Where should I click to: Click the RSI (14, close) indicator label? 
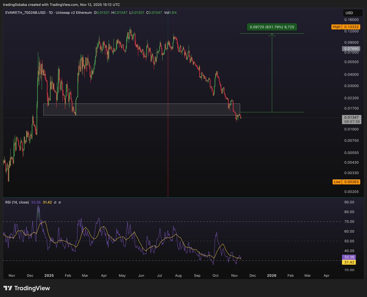17,202
